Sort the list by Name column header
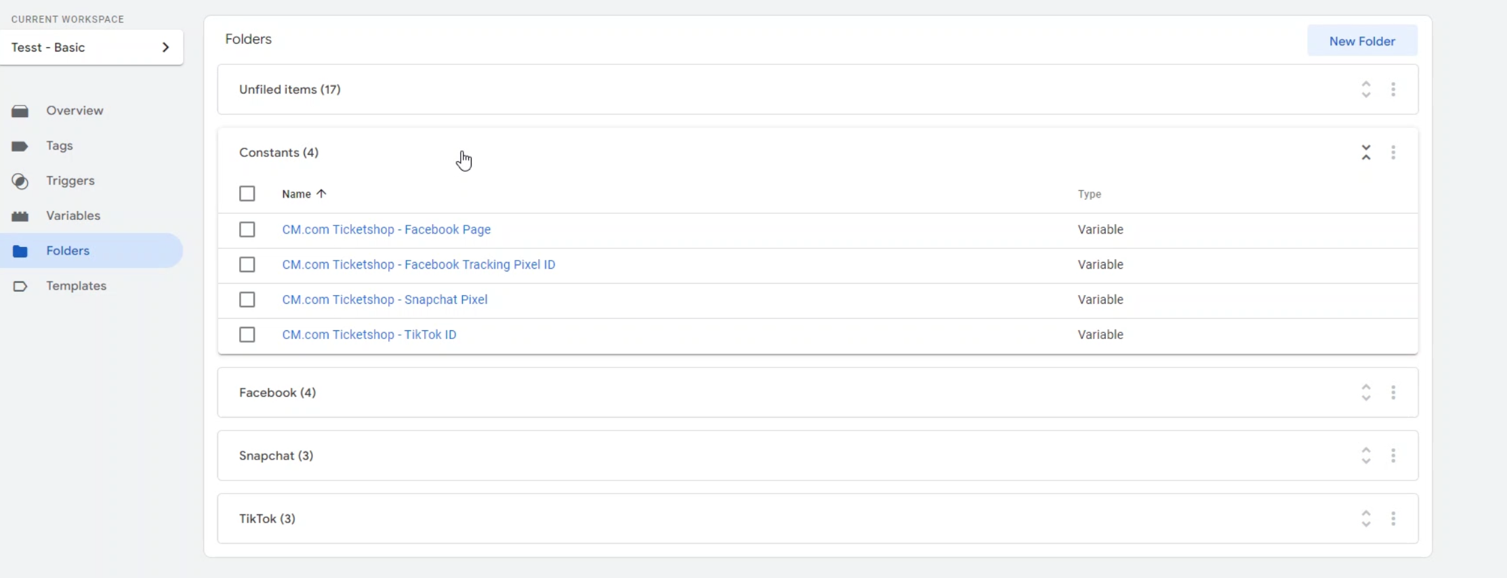Screen dimensions: 1507x578 [297, 194]
